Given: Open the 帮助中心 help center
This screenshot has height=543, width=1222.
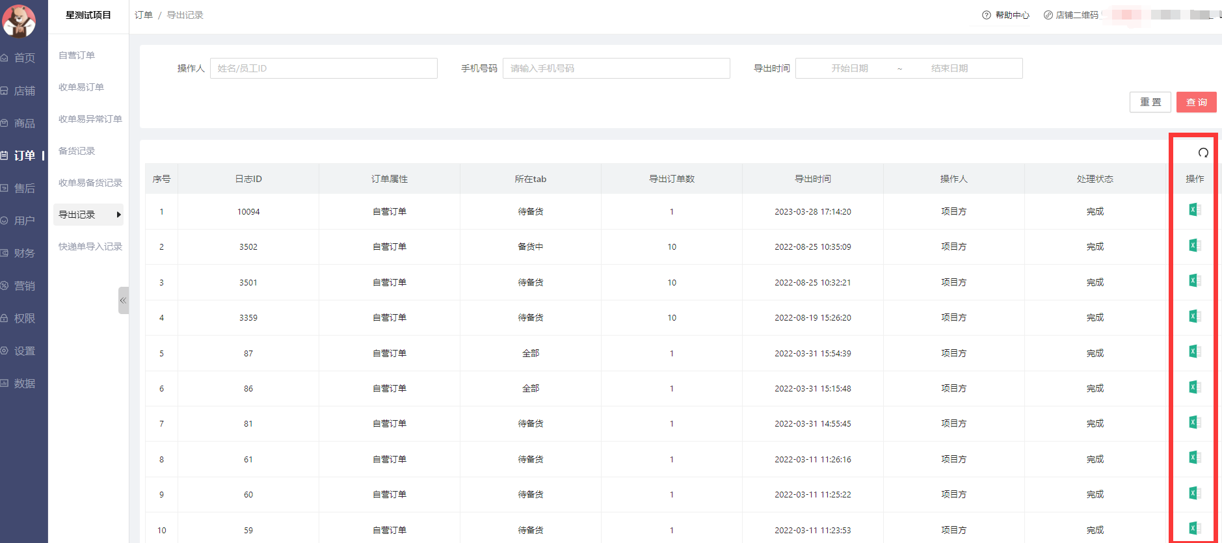Looking at the screenshot, I should point(1005,15).
